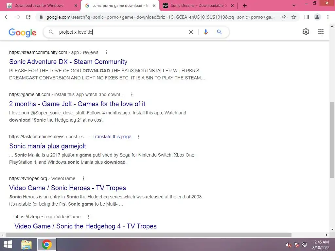Open Sonic Adventure DX Steam Community link
This screenshot has width=335, height=251.
(68, 62)
